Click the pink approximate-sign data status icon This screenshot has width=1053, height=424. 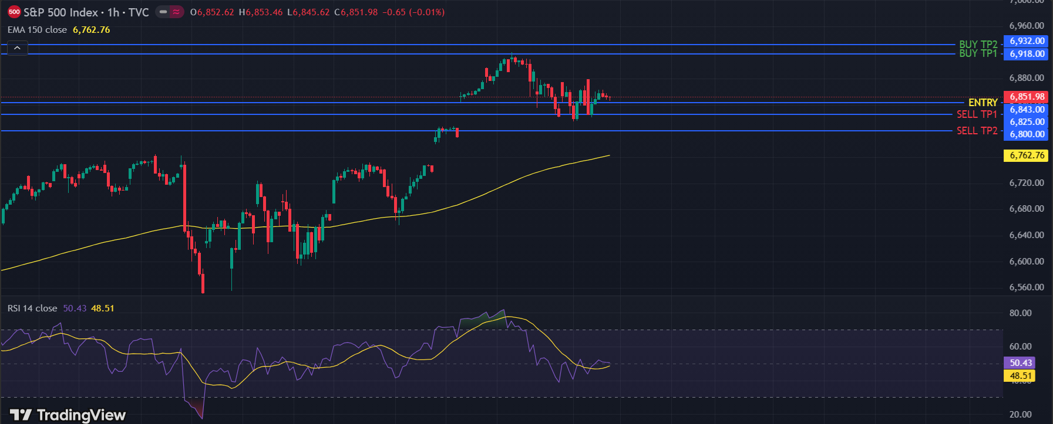coord(177,12)
